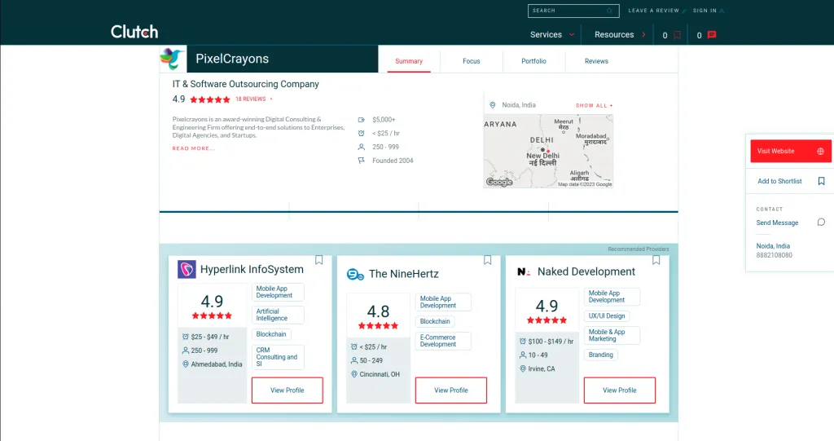Open the Clutch logo home link
Image resolution: width=834 pixels, height=441 pixels.
[134, 32]
